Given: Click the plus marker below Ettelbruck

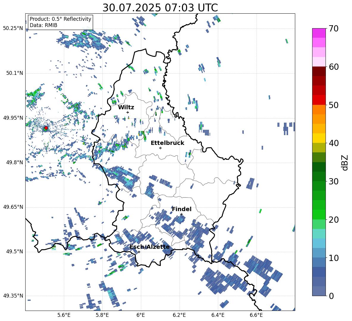Looking at the screenshot, I should coord(160,148).
